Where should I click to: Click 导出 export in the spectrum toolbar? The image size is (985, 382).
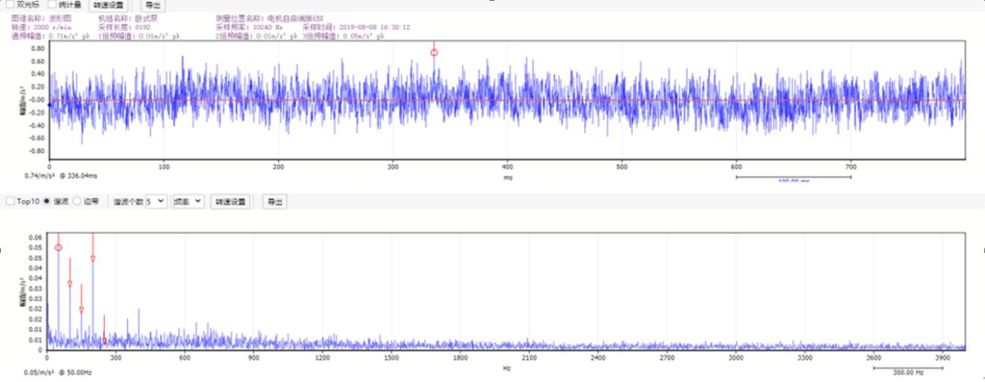point(274,202)
